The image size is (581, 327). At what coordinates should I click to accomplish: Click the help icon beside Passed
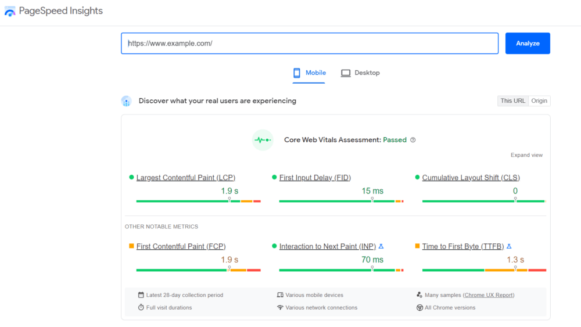[413, 140]
